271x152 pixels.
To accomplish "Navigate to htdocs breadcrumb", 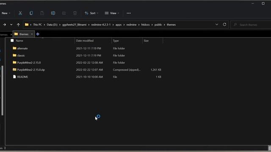I will click(x=145, y=24).
